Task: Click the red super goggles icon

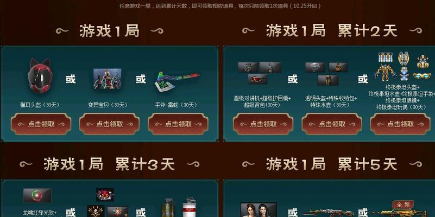Action: (257, 79)
